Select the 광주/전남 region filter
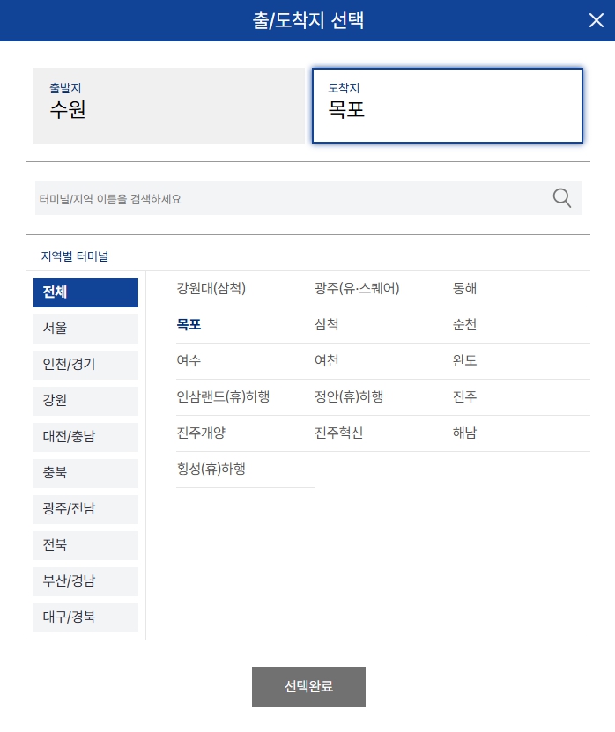This screenshot has height=732, width=615. point(85,509)
